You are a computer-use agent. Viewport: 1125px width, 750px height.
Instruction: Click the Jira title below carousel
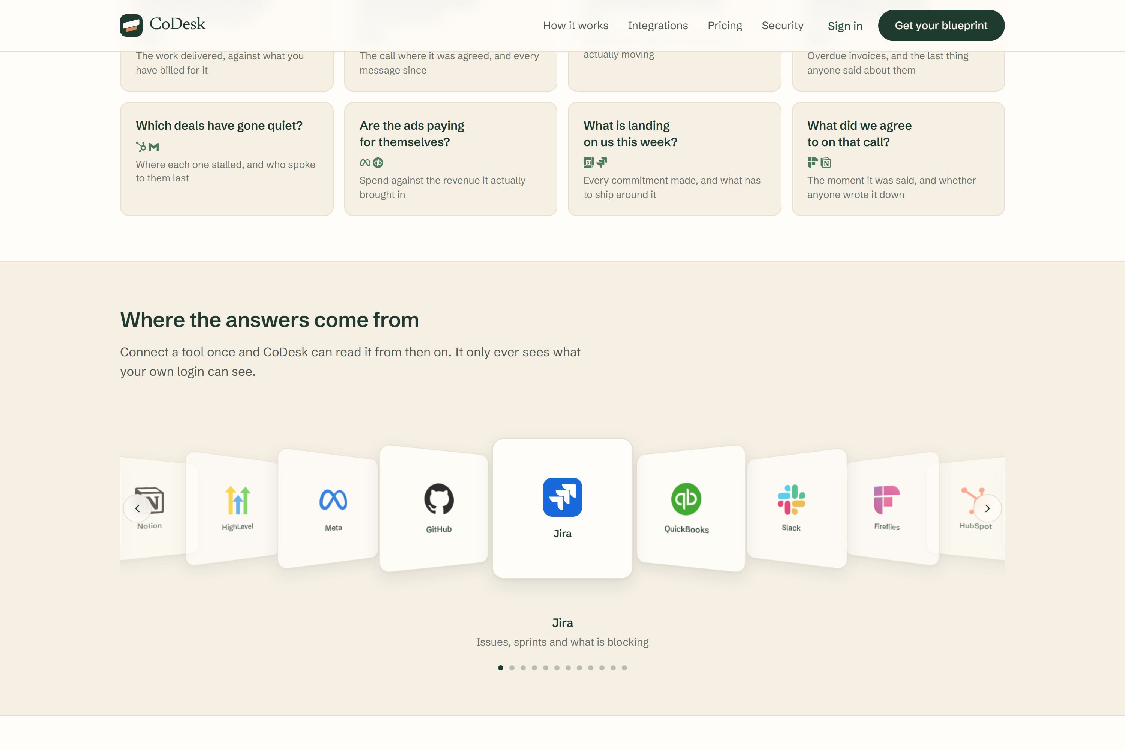point(562,623)
